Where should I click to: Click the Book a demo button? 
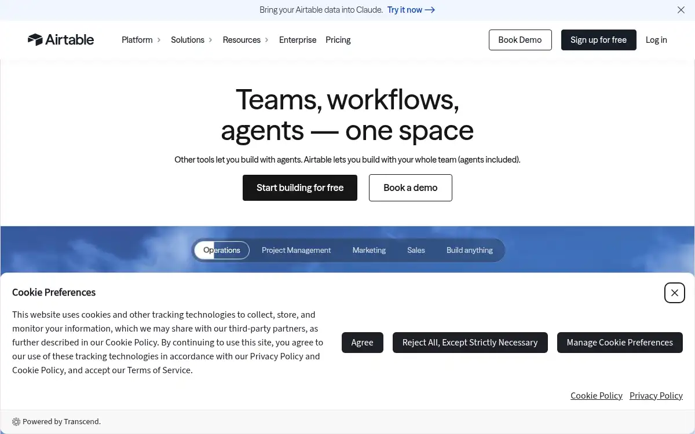tap(411, 187)
